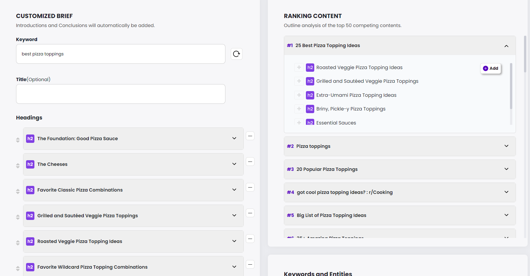Expand 'Favorite Classic Pizza Combinations' chevron

[x=234, y=190]
